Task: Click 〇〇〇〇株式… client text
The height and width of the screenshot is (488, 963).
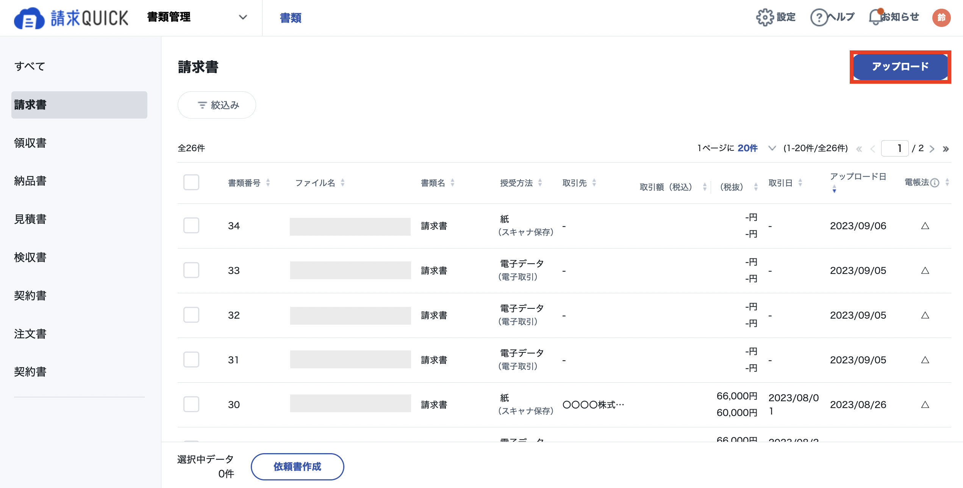Action: pos(593,405)
